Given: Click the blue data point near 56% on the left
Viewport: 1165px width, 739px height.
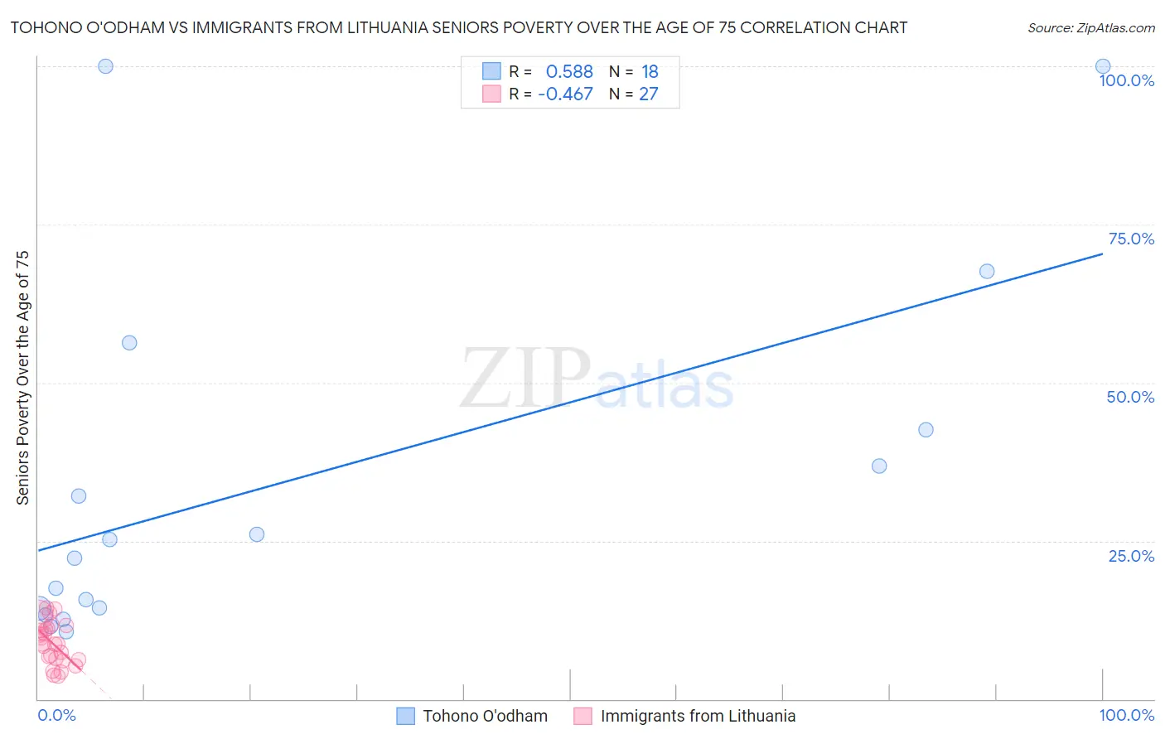Looking at the screenshot, I should 129,343.
